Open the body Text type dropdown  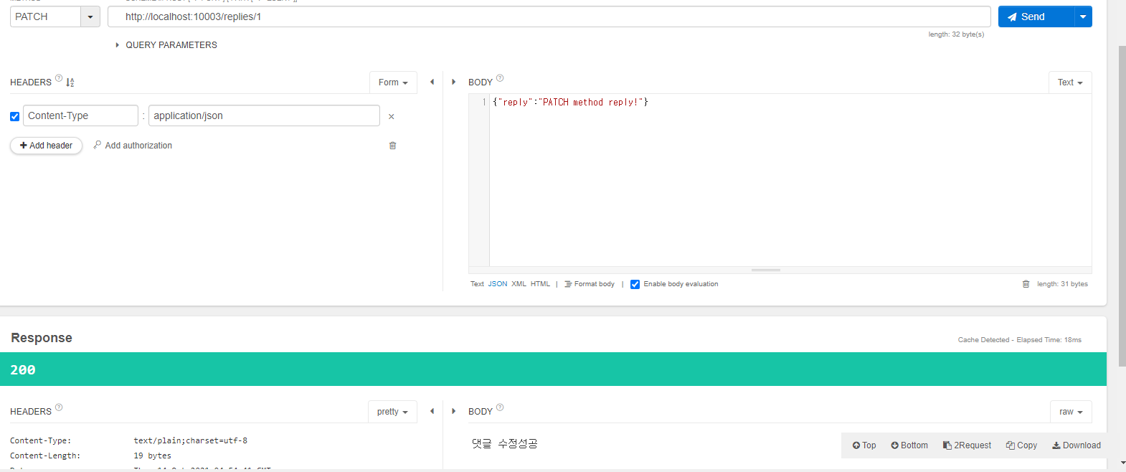click(1070, 82)
